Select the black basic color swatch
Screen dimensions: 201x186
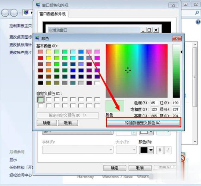tap(41, 83)
